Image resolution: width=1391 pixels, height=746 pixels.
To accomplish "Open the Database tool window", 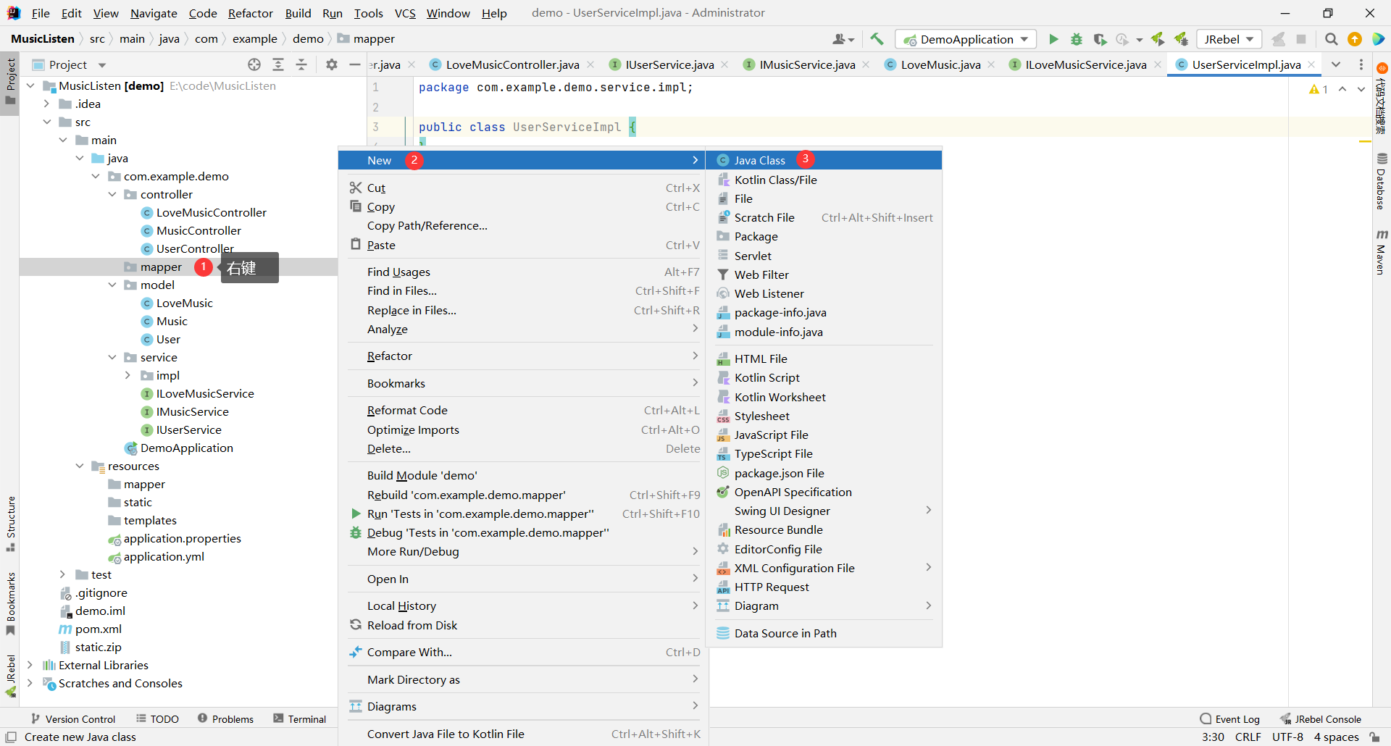I will tap(1382, 181).
